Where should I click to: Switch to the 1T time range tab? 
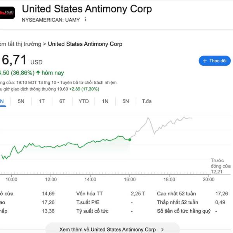[x=42, y=101]
